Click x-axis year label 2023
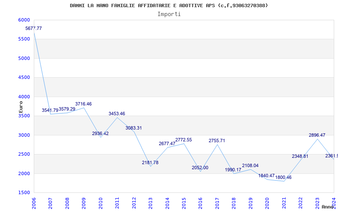Viewport: 338px width, 211px height. (317, 203)
